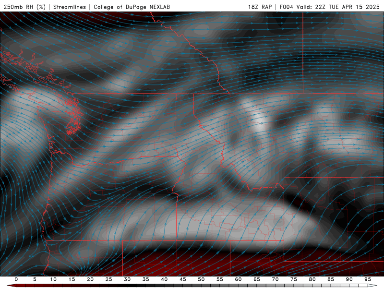Select the 95 value on color scale

tap(368, 279)
